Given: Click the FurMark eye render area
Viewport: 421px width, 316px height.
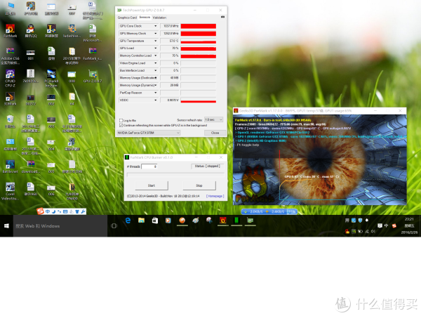Looking at the screenshot, I should [319, 159].
